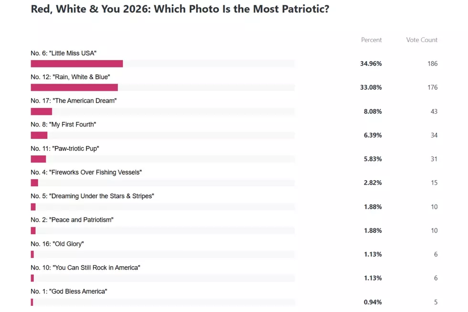Click the Vote Count column header

pos(422,40)
